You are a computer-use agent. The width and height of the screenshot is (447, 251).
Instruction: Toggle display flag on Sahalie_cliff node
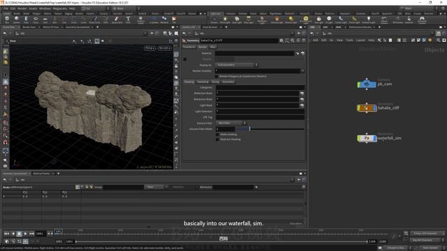[x=375, y=108]
